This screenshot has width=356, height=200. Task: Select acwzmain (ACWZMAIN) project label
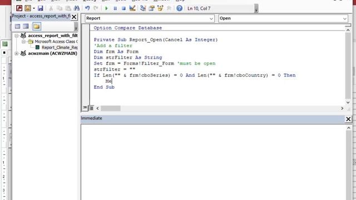52,53
